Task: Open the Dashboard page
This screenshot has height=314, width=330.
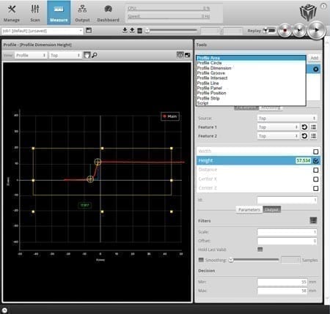Action: pos(108,13)
